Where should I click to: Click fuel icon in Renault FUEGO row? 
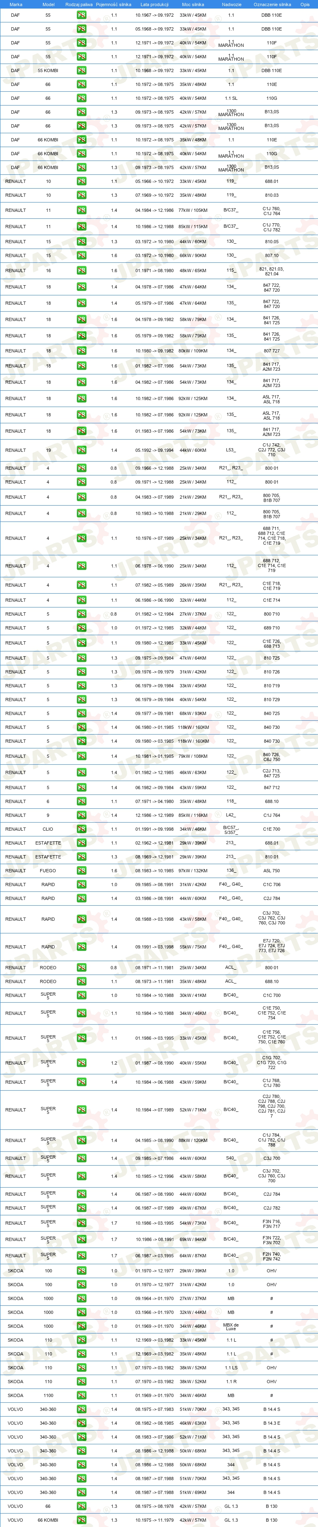[x=81, y=871]
